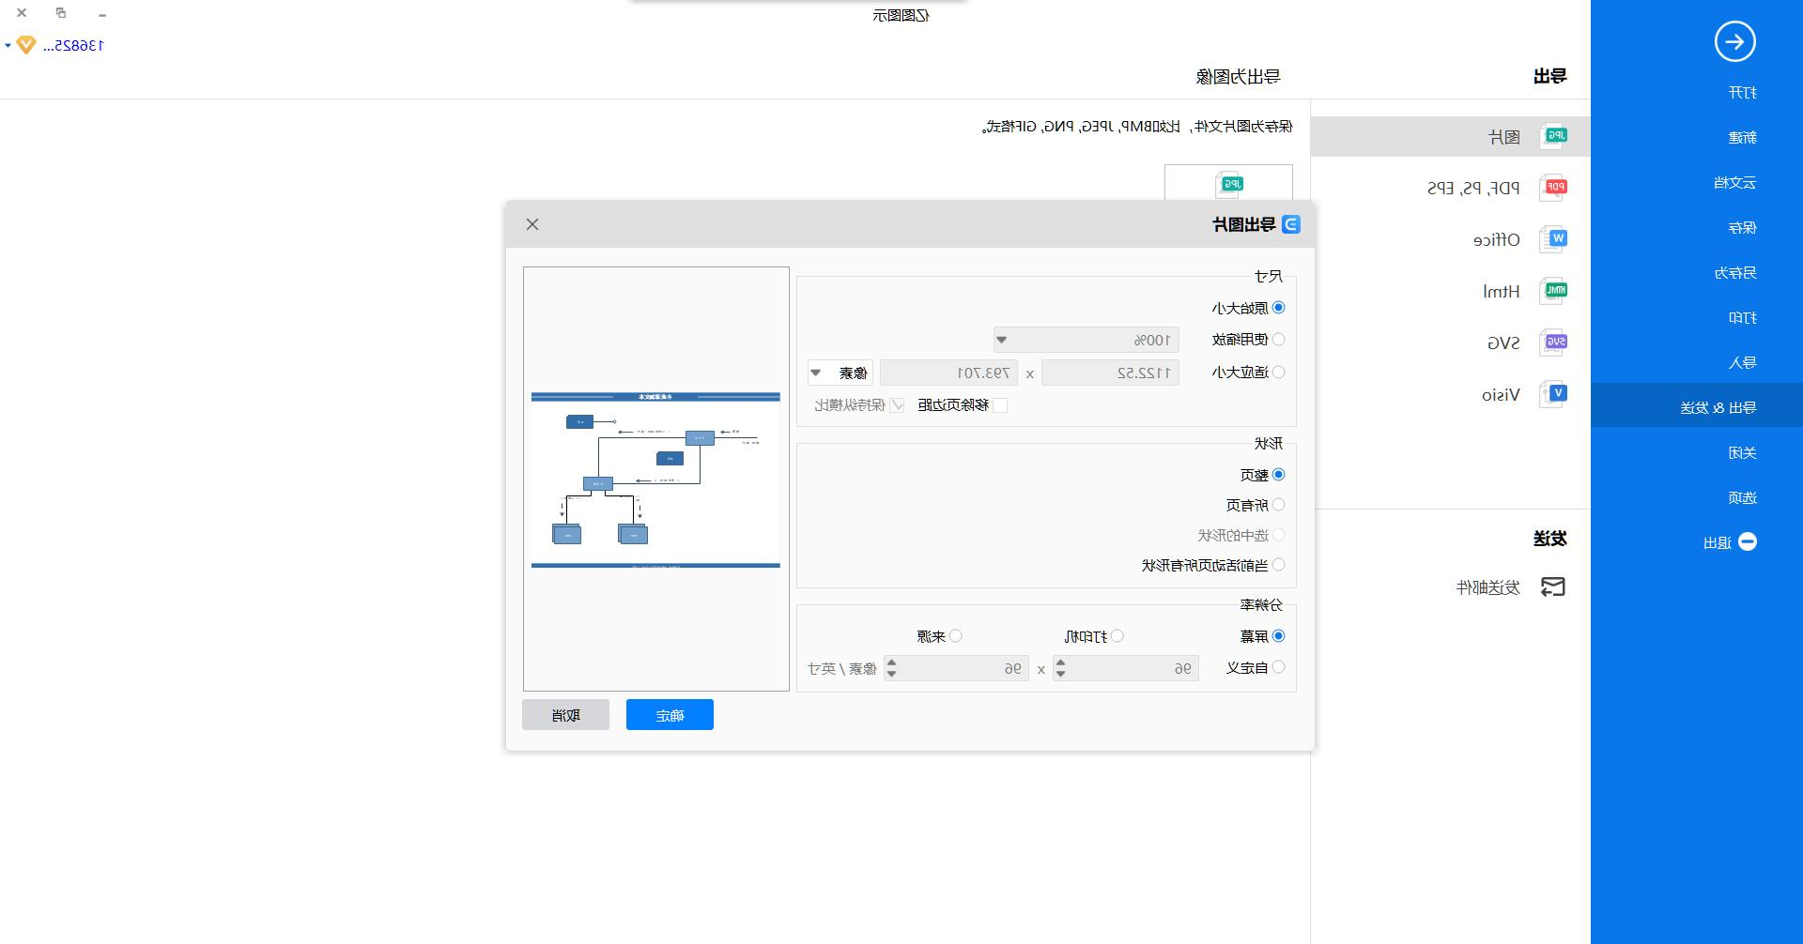The image size is (1803, 944).
Task: Select the 打印机 resolution radio button
Action: pos(1117,636)
